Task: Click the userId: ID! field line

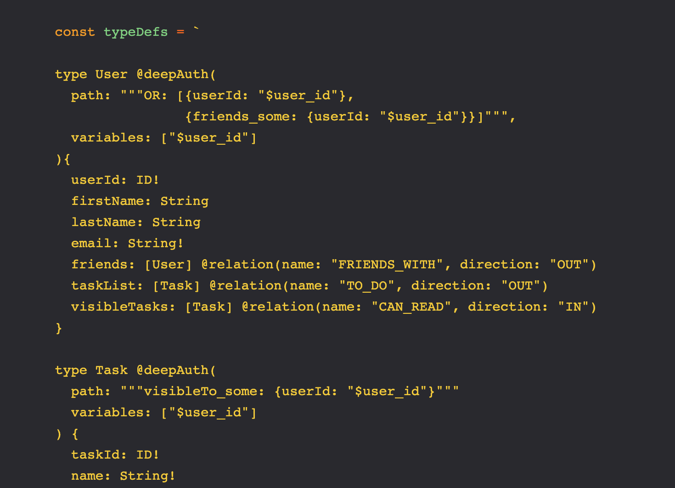Action: 115,180
